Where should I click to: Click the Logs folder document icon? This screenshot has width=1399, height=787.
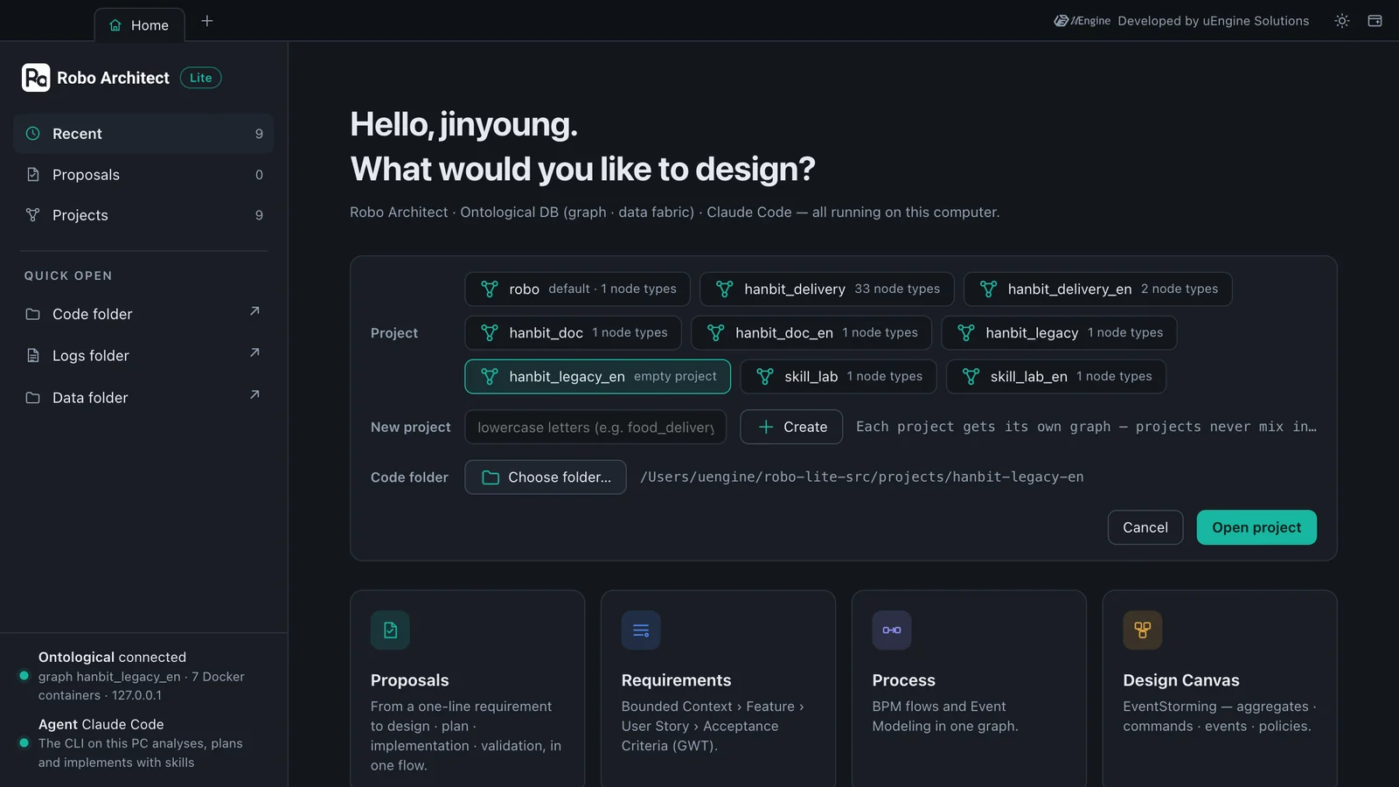(33, 356)
